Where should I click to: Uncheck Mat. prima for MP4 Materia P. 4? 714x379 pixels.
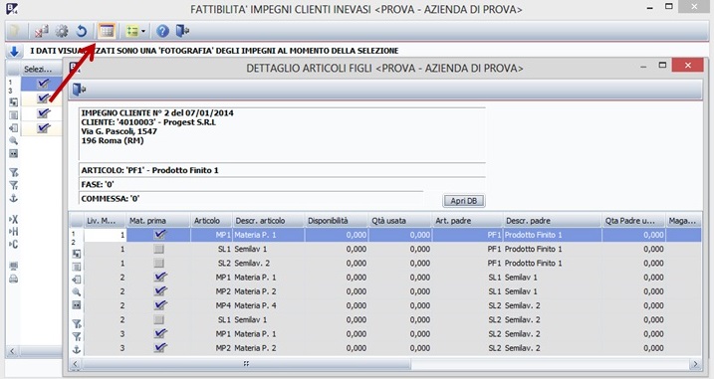pos(160,304)
